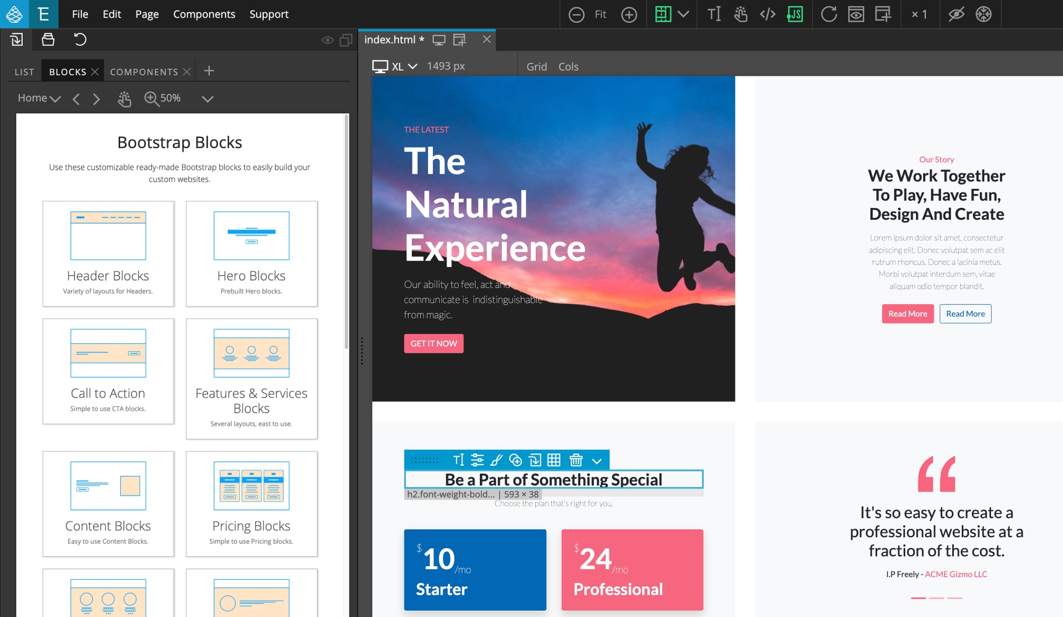Click the code editor icon in top toolbar
The image size is (1063, 617).
(x=768, y=14)
